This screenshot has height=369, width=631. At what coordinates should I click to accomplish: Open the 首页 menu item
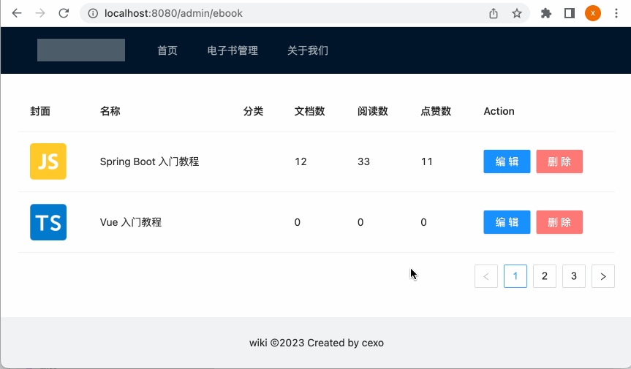pyautogui.click(x=167, y=50)
